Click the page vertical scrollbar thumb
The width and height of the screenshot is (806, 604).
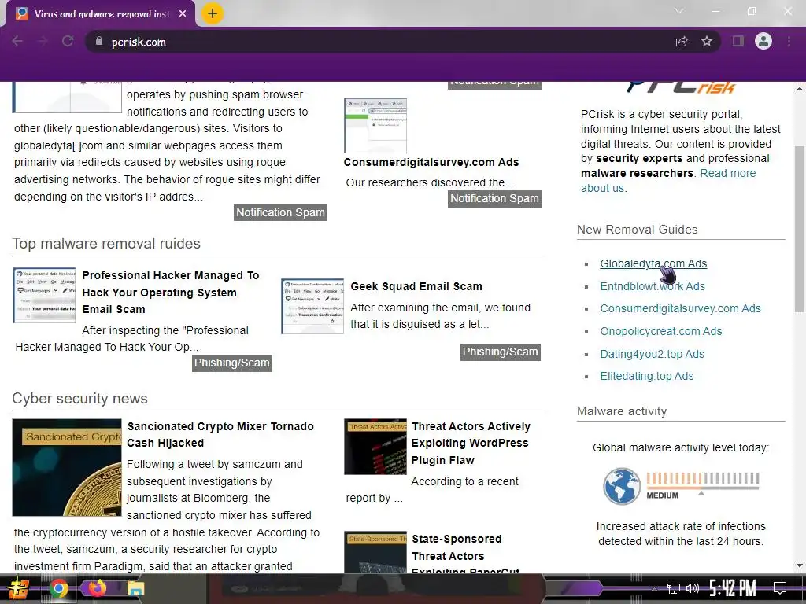coord(800,229)
